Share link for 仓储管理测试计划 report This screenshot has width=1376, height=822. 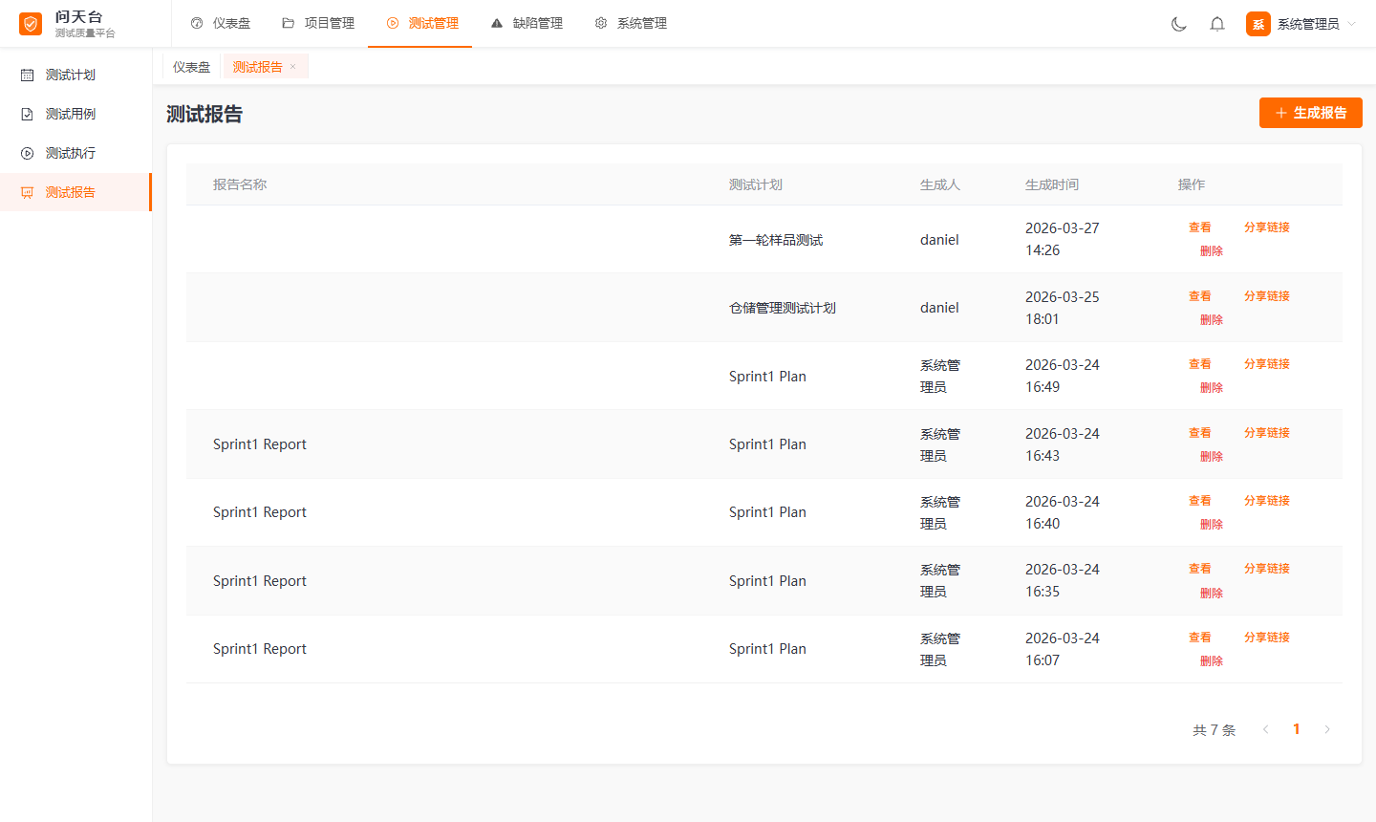[1267, 296]
